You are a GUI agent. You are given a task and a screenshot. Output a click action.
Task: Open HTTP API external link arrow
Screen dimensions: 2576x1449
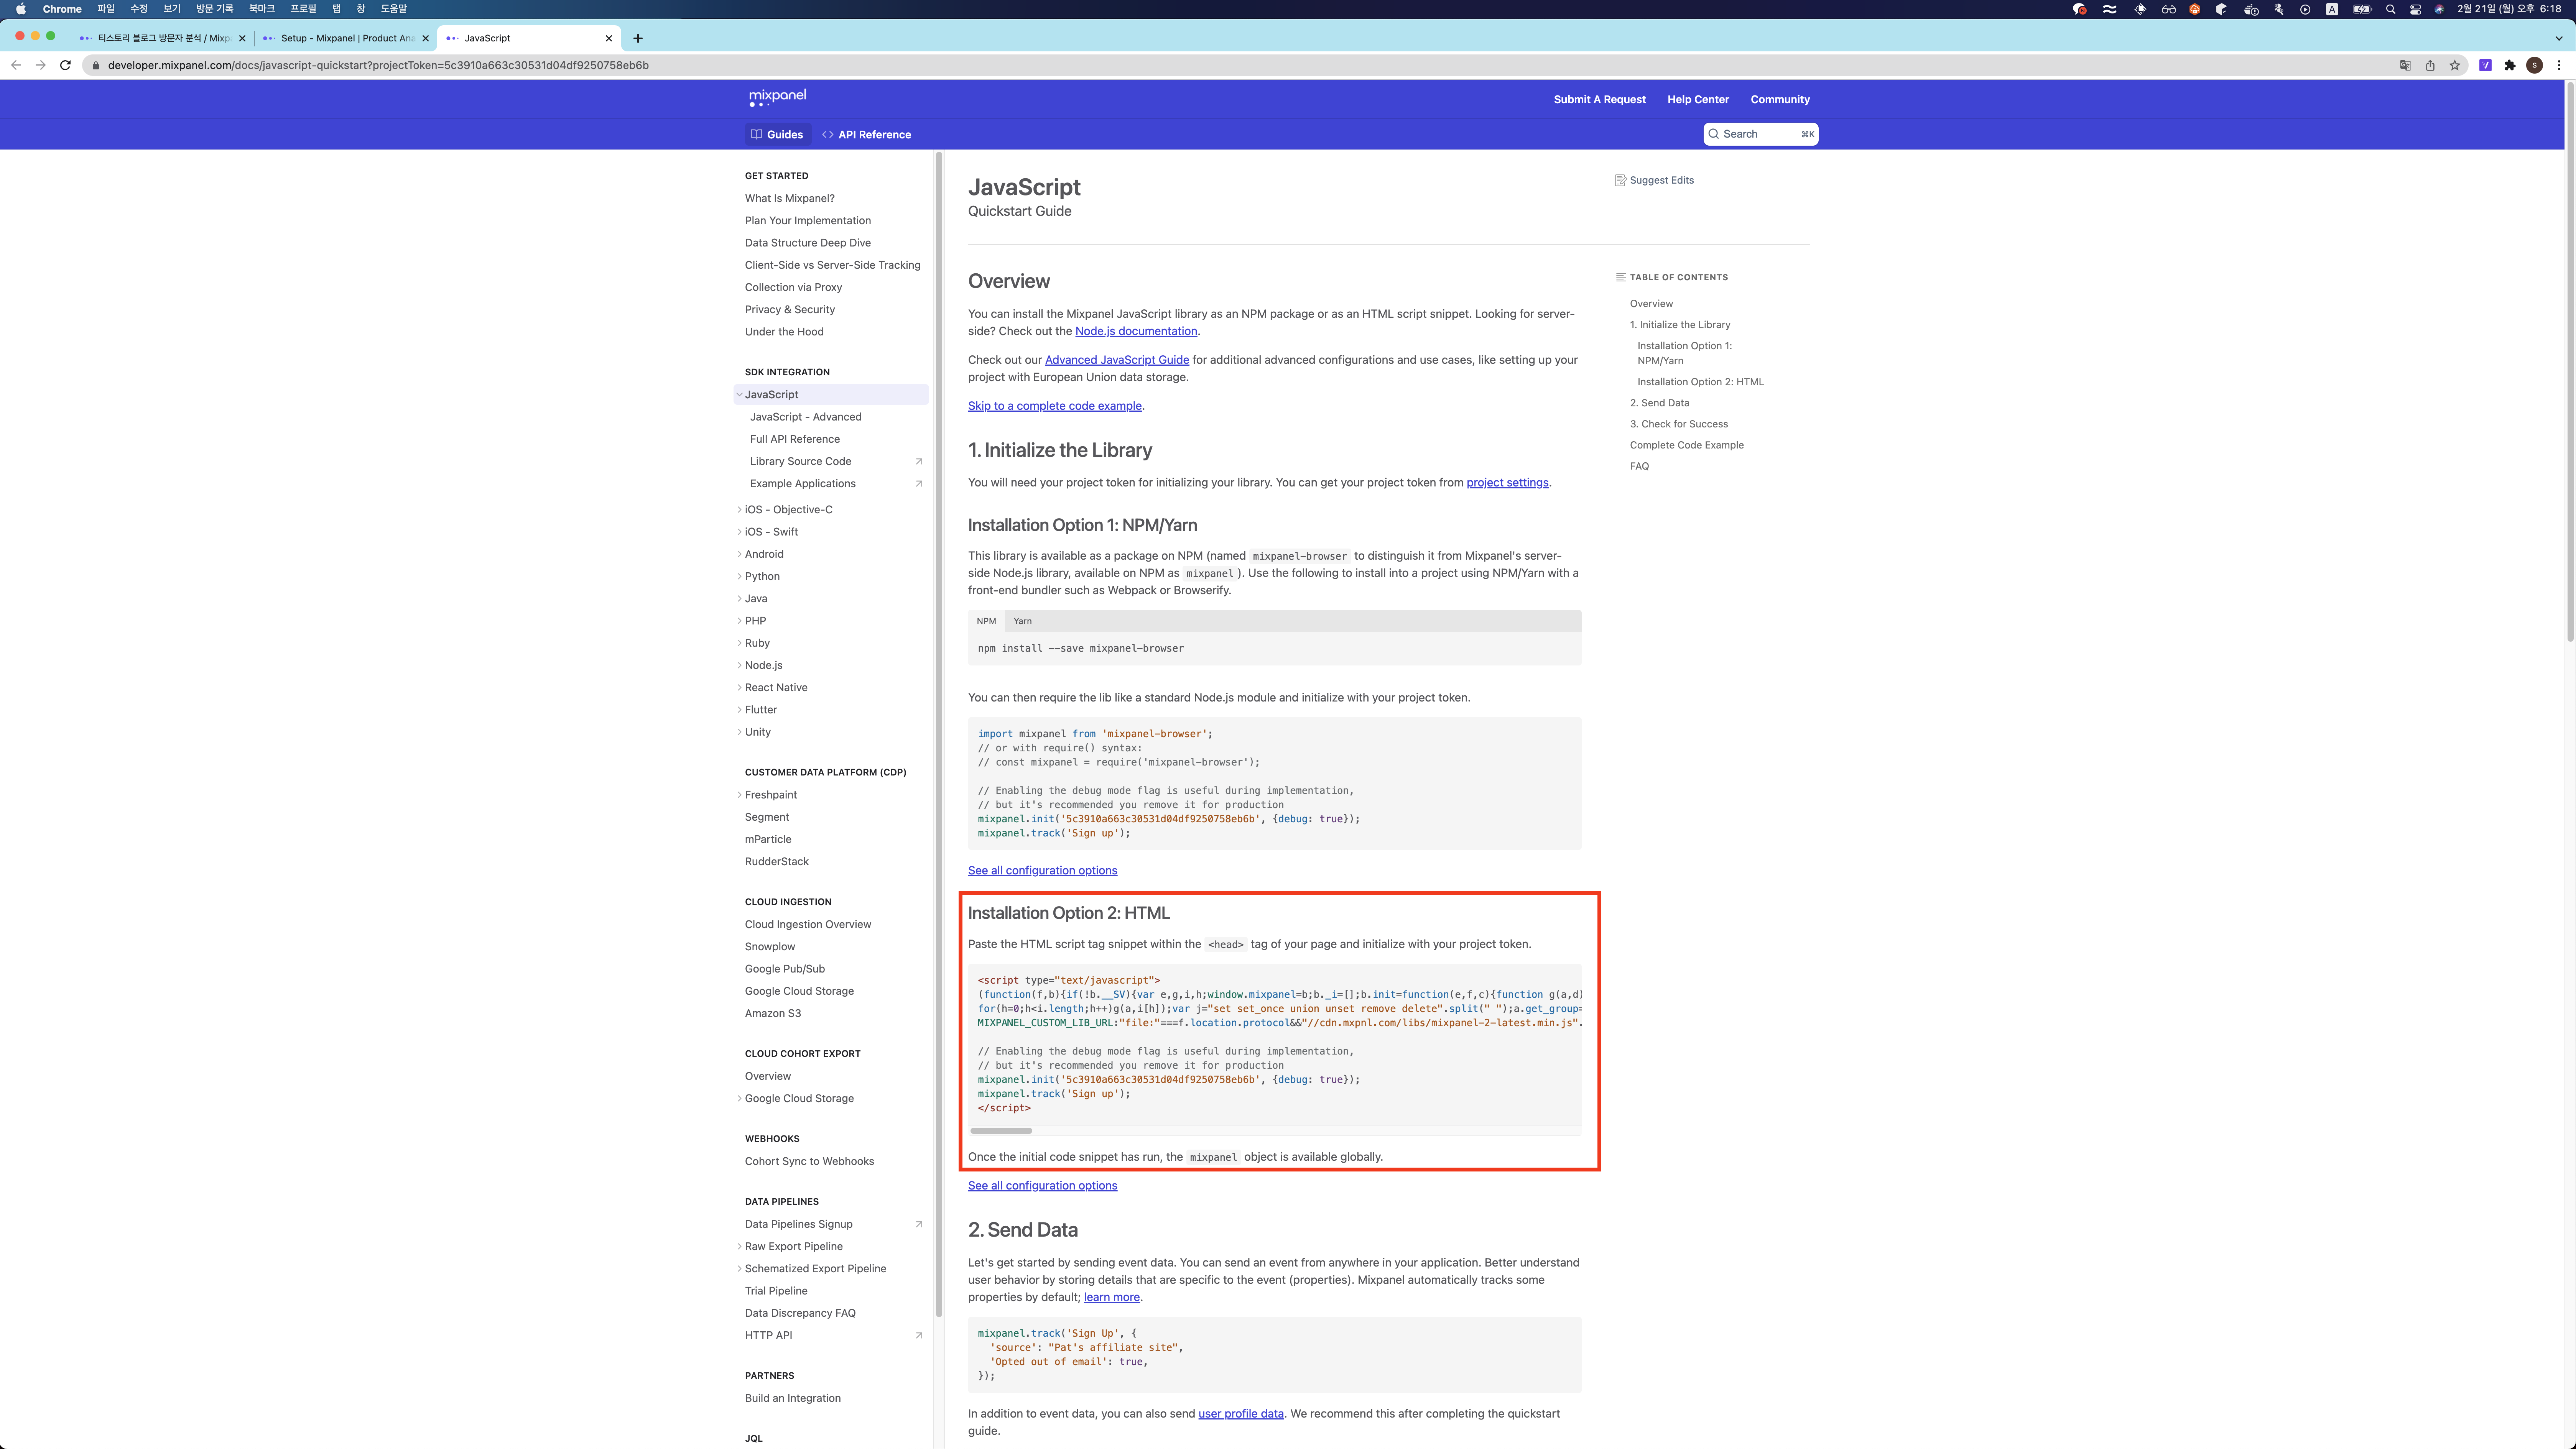click(919, 1335)
